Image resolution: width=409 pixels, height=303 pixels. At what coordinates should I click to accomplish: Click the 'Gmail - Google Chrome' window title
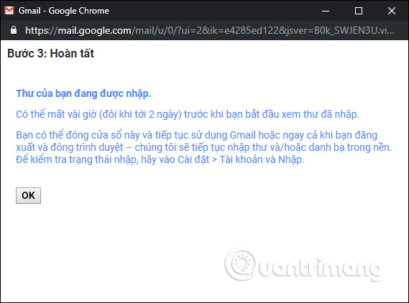pyautogui.click(x=64, y=11)
